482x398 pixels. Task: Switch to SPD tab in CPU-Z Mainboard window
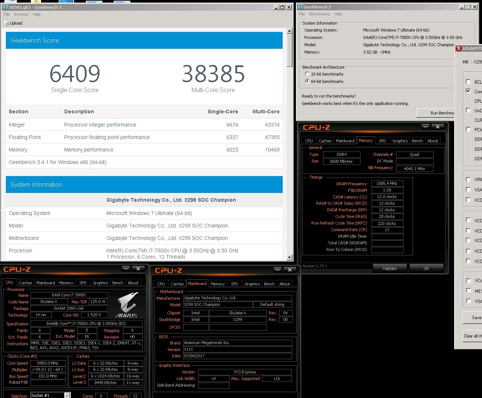234,284
